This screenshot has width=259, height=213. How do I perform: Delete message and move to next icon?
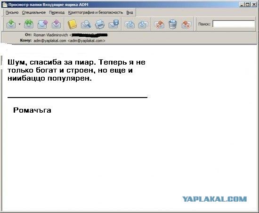click(186, 25)
